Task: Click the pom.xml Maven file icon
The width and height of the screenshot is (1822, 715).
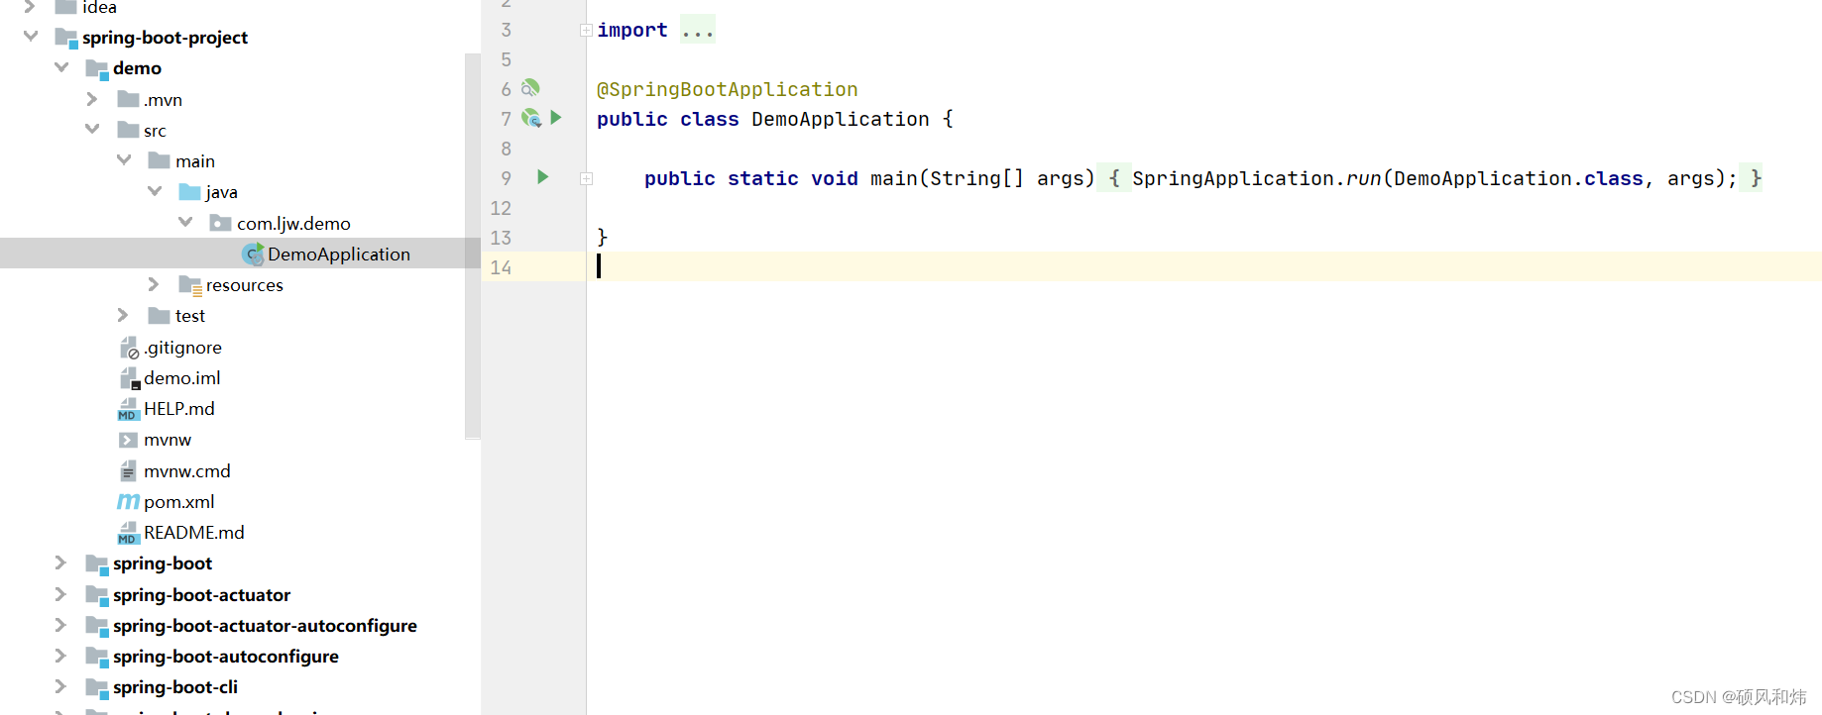Action: (x=128, y=502)
